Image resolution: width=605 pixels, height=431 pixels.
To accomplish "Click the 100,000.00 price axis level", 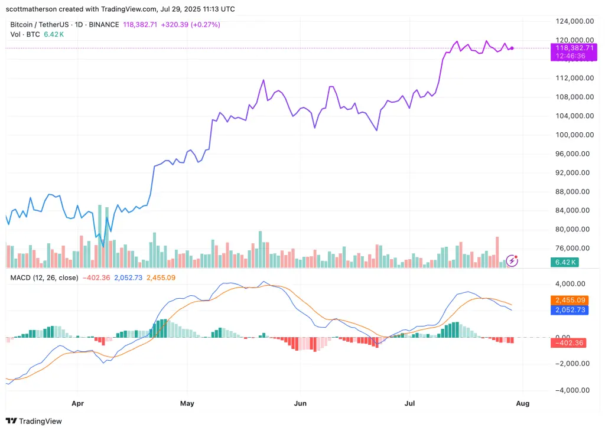I will pos(574,135).
